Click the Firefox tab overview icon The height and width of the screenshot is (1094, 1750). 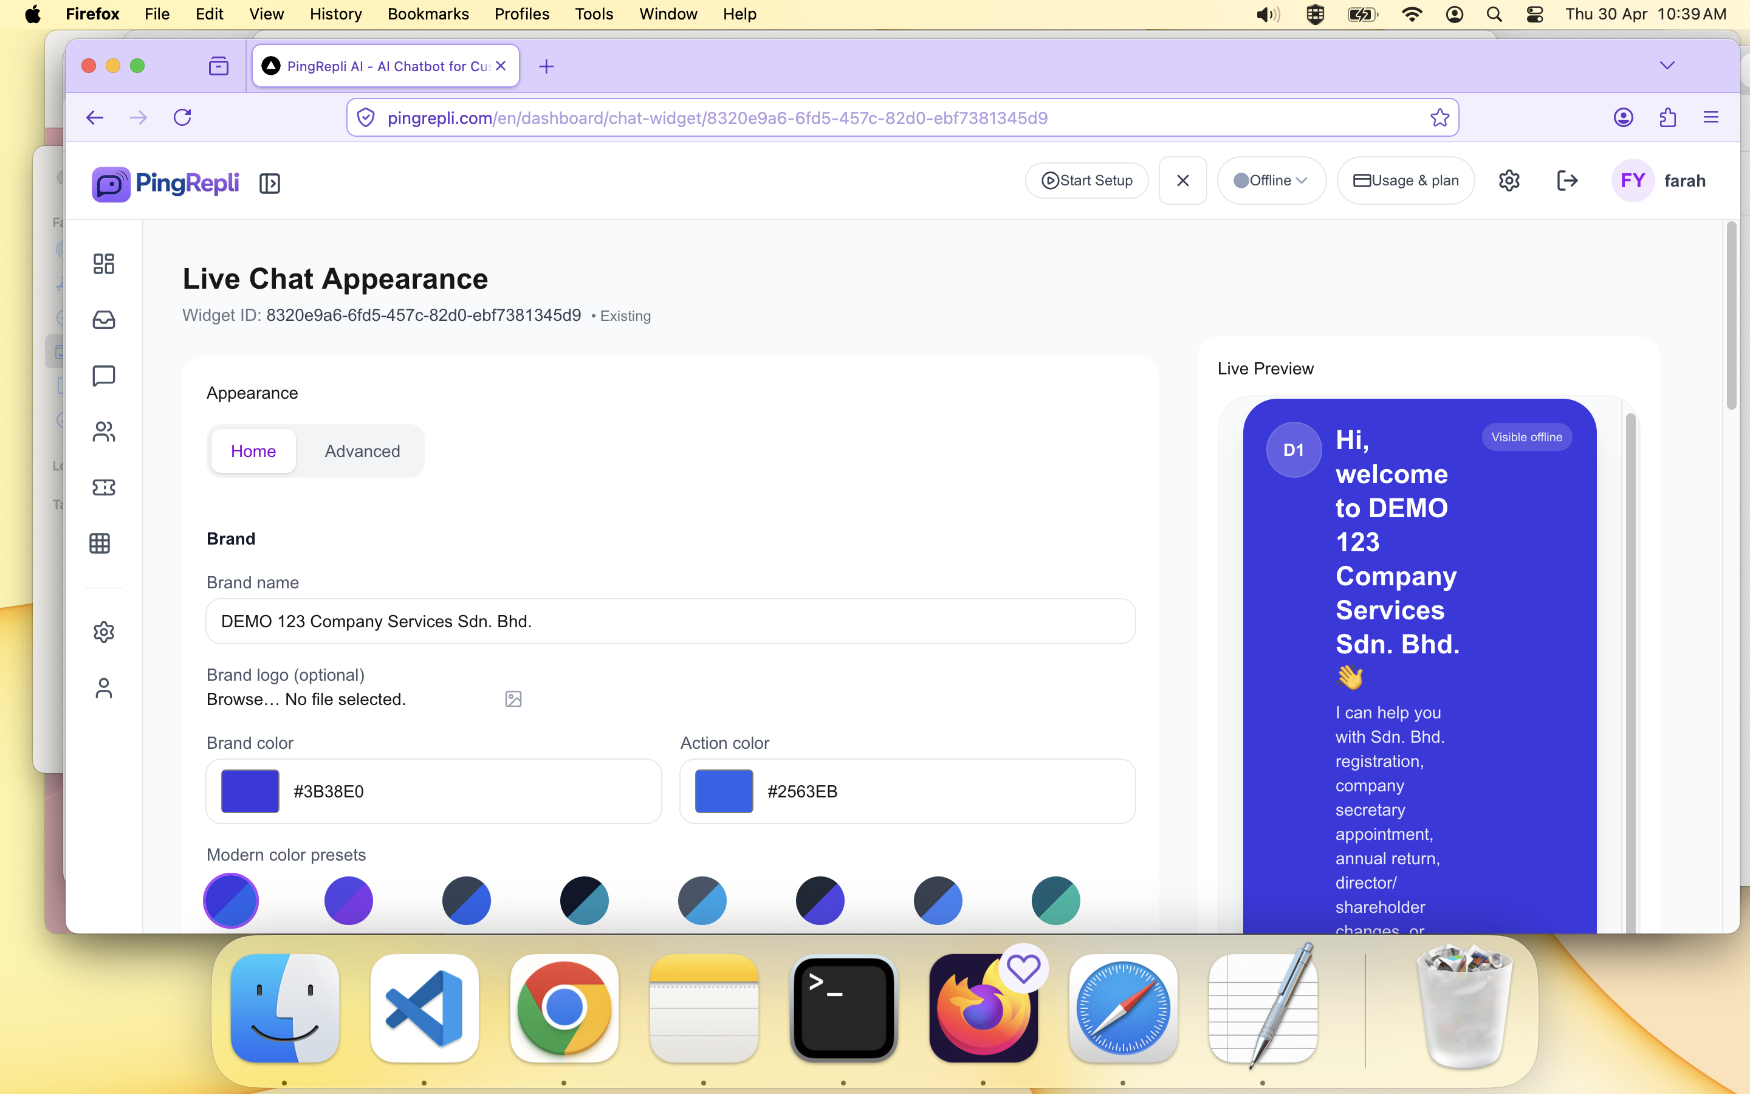tap(218, 67)
